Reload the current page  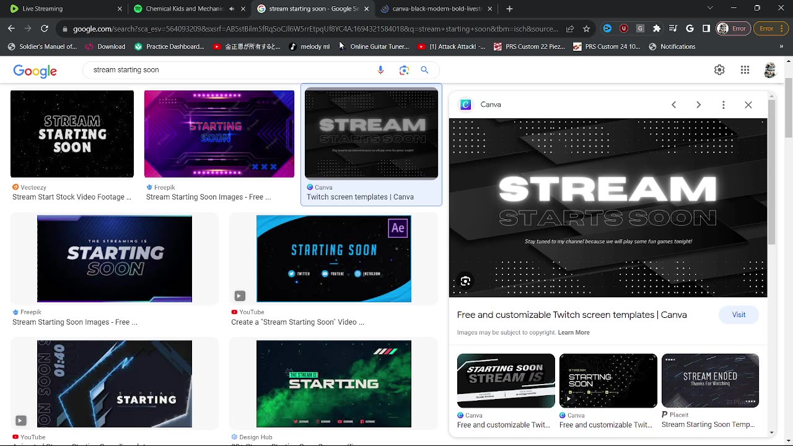45,28
